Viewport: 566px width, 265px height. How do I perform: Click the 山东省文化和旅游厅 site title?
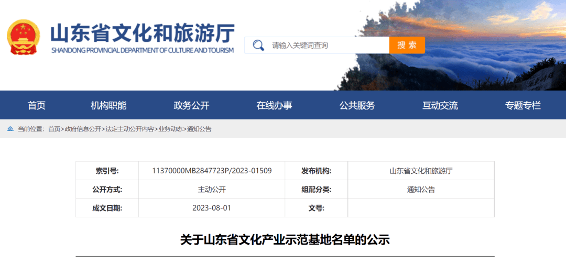142,34
